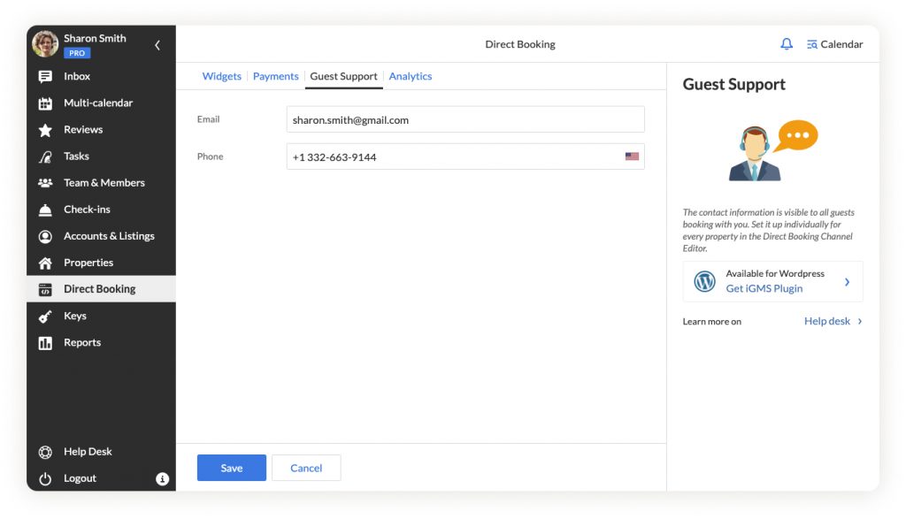Screen dimensions: 906x519
Task: Select the Keys sidebar icon
Action: pos(45,316)
